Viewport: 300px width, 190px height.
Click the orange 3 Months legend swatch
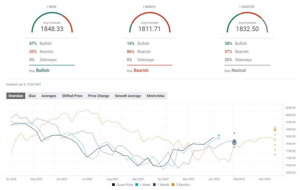tap(174, 185)
